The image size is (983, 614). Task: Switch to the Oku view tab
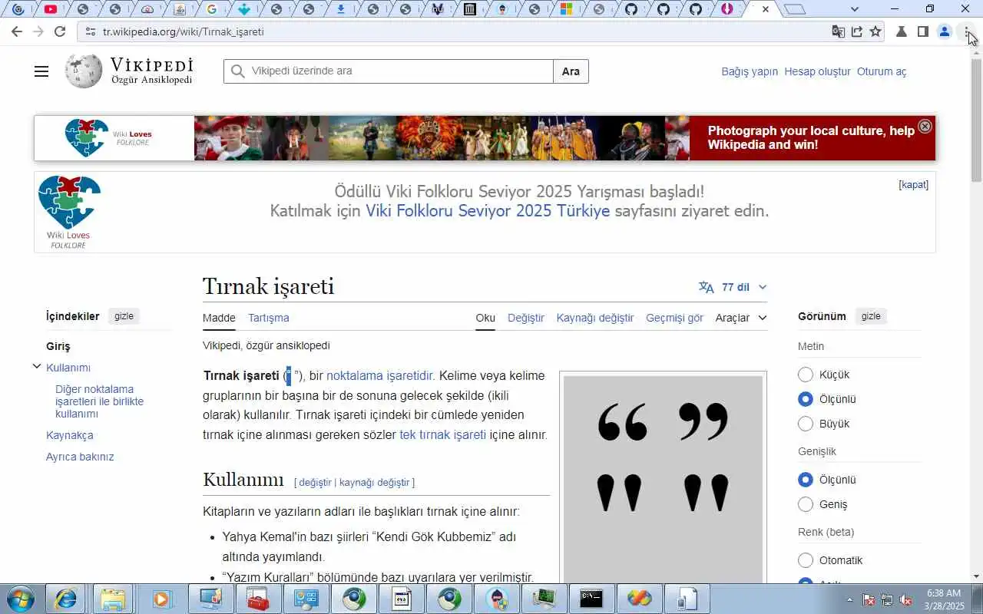click(x=485, y=318)
